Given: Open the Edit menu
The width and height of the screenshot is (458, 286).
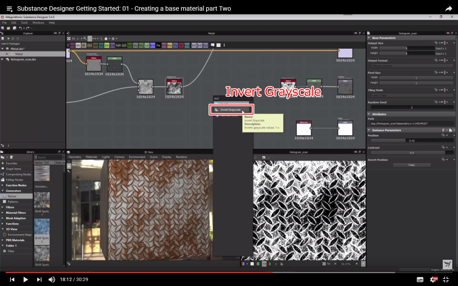Looking at the screenshot, I should point(14,22).
